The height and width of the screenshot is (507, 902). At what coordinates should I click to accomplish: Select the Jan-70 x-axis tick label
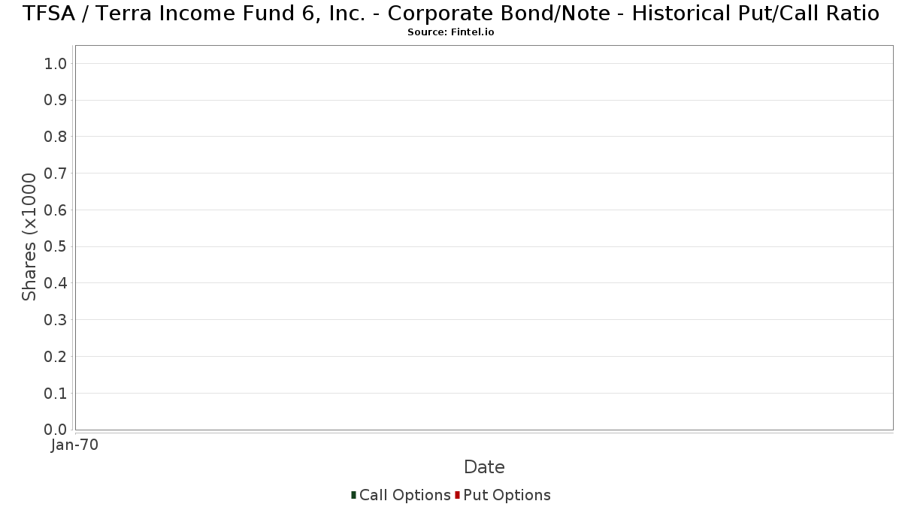(74, 445)
